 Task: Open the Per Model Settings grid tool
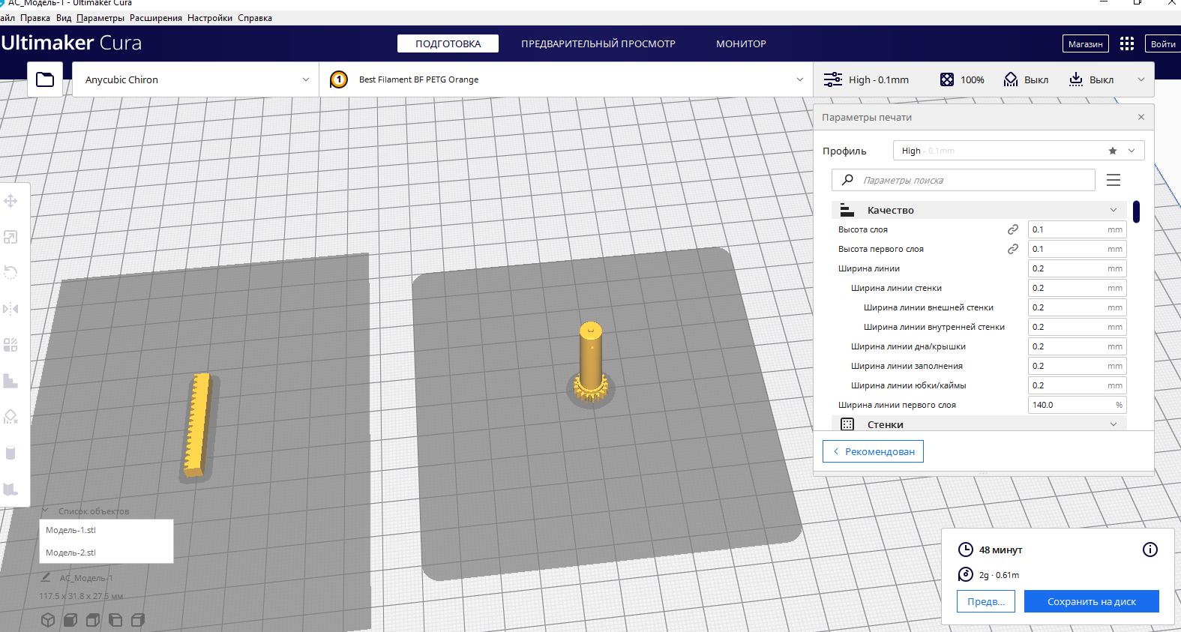click(x=10, y=345)
